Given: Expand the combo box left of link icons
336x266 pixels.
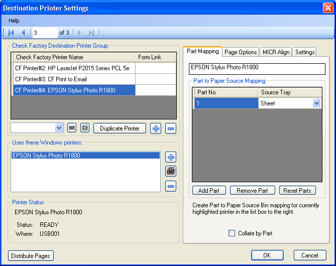Looking at the screenshot, I should (x=58, y=128).
